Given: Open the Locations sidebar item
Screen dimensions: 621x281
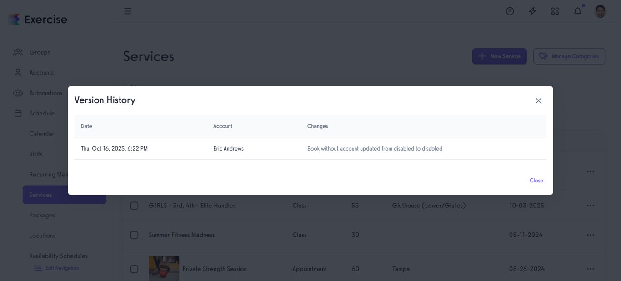Looking at the screenshot, I should click(x=42, y=236).
